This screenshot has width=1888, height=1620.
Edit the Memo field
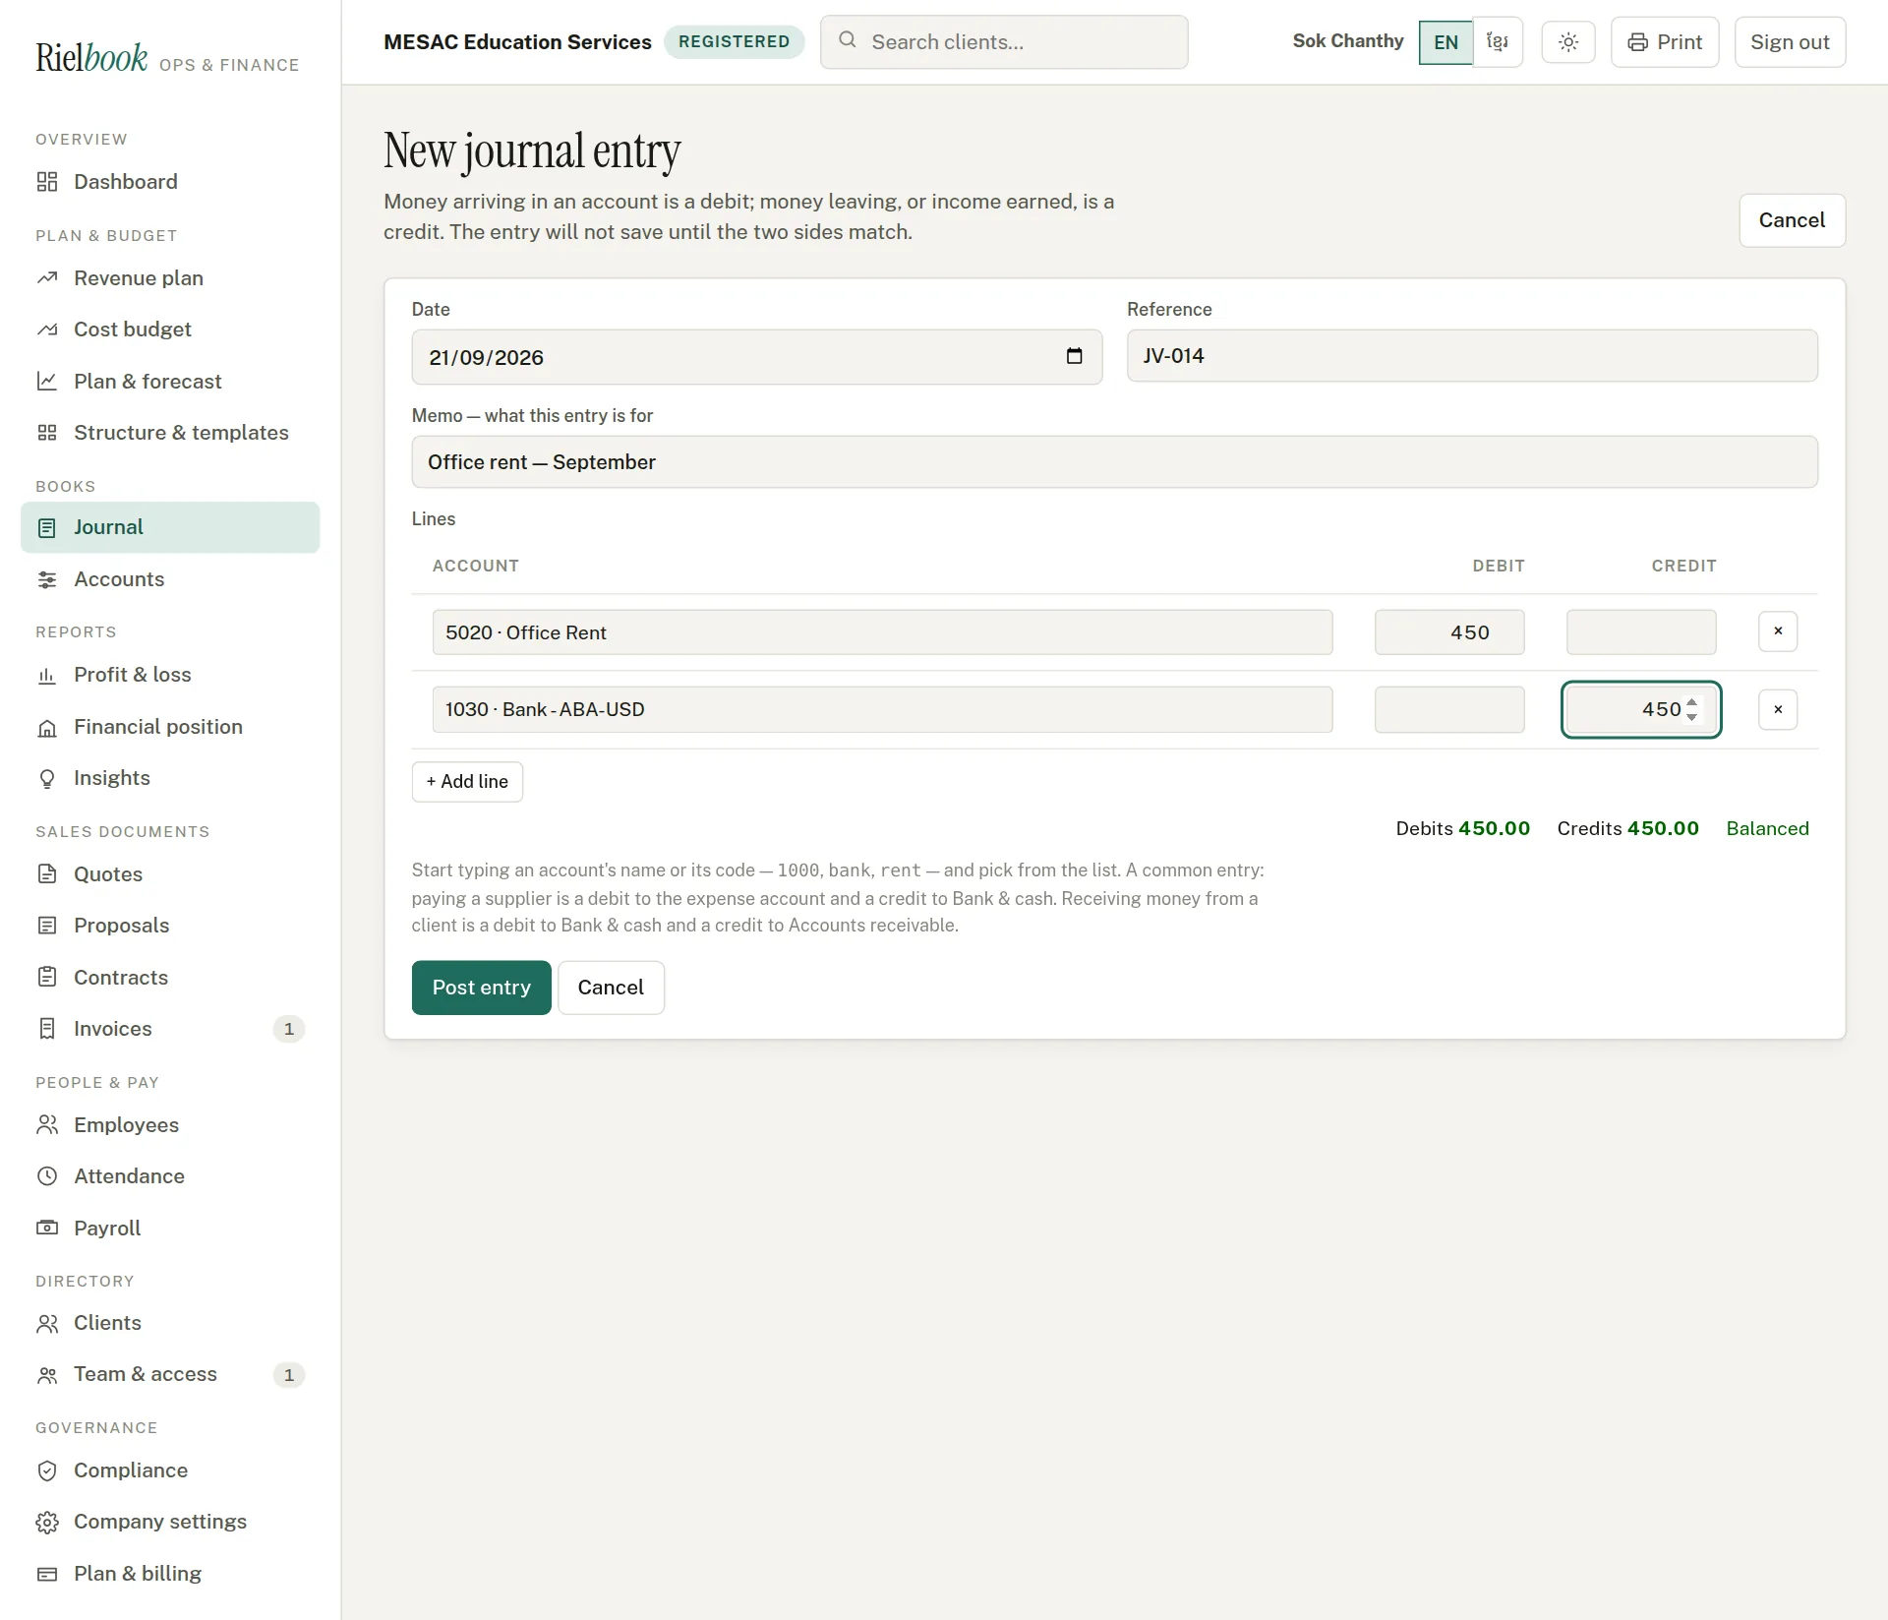click(1114, 462)
